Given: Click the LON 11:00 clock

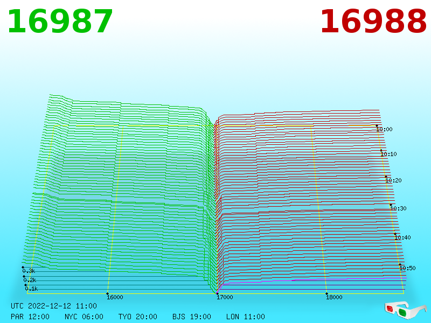Looking at the screenshot, I should tap(246, 317).
